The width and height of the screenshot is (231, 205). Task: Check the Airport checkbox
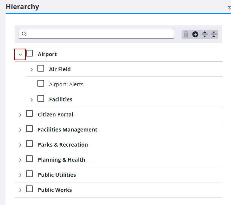click(x=29, y=54)
